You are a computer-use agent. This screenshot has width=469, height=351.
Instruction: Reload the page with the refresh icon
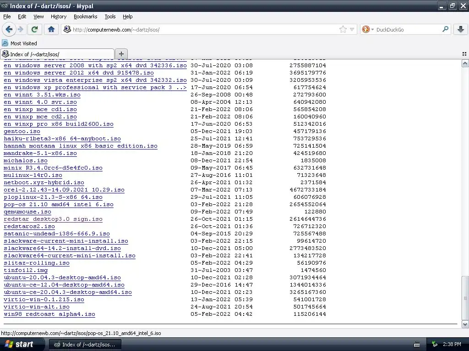[34, 29]
